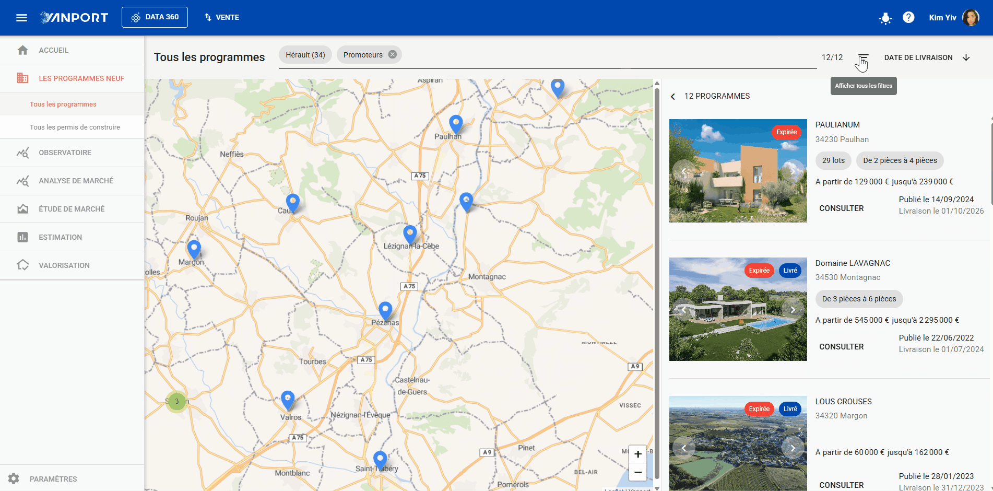Show next photo of Domaine LAVAGNAC
This screenshot has width=993, height=491.
pos(793,309)
